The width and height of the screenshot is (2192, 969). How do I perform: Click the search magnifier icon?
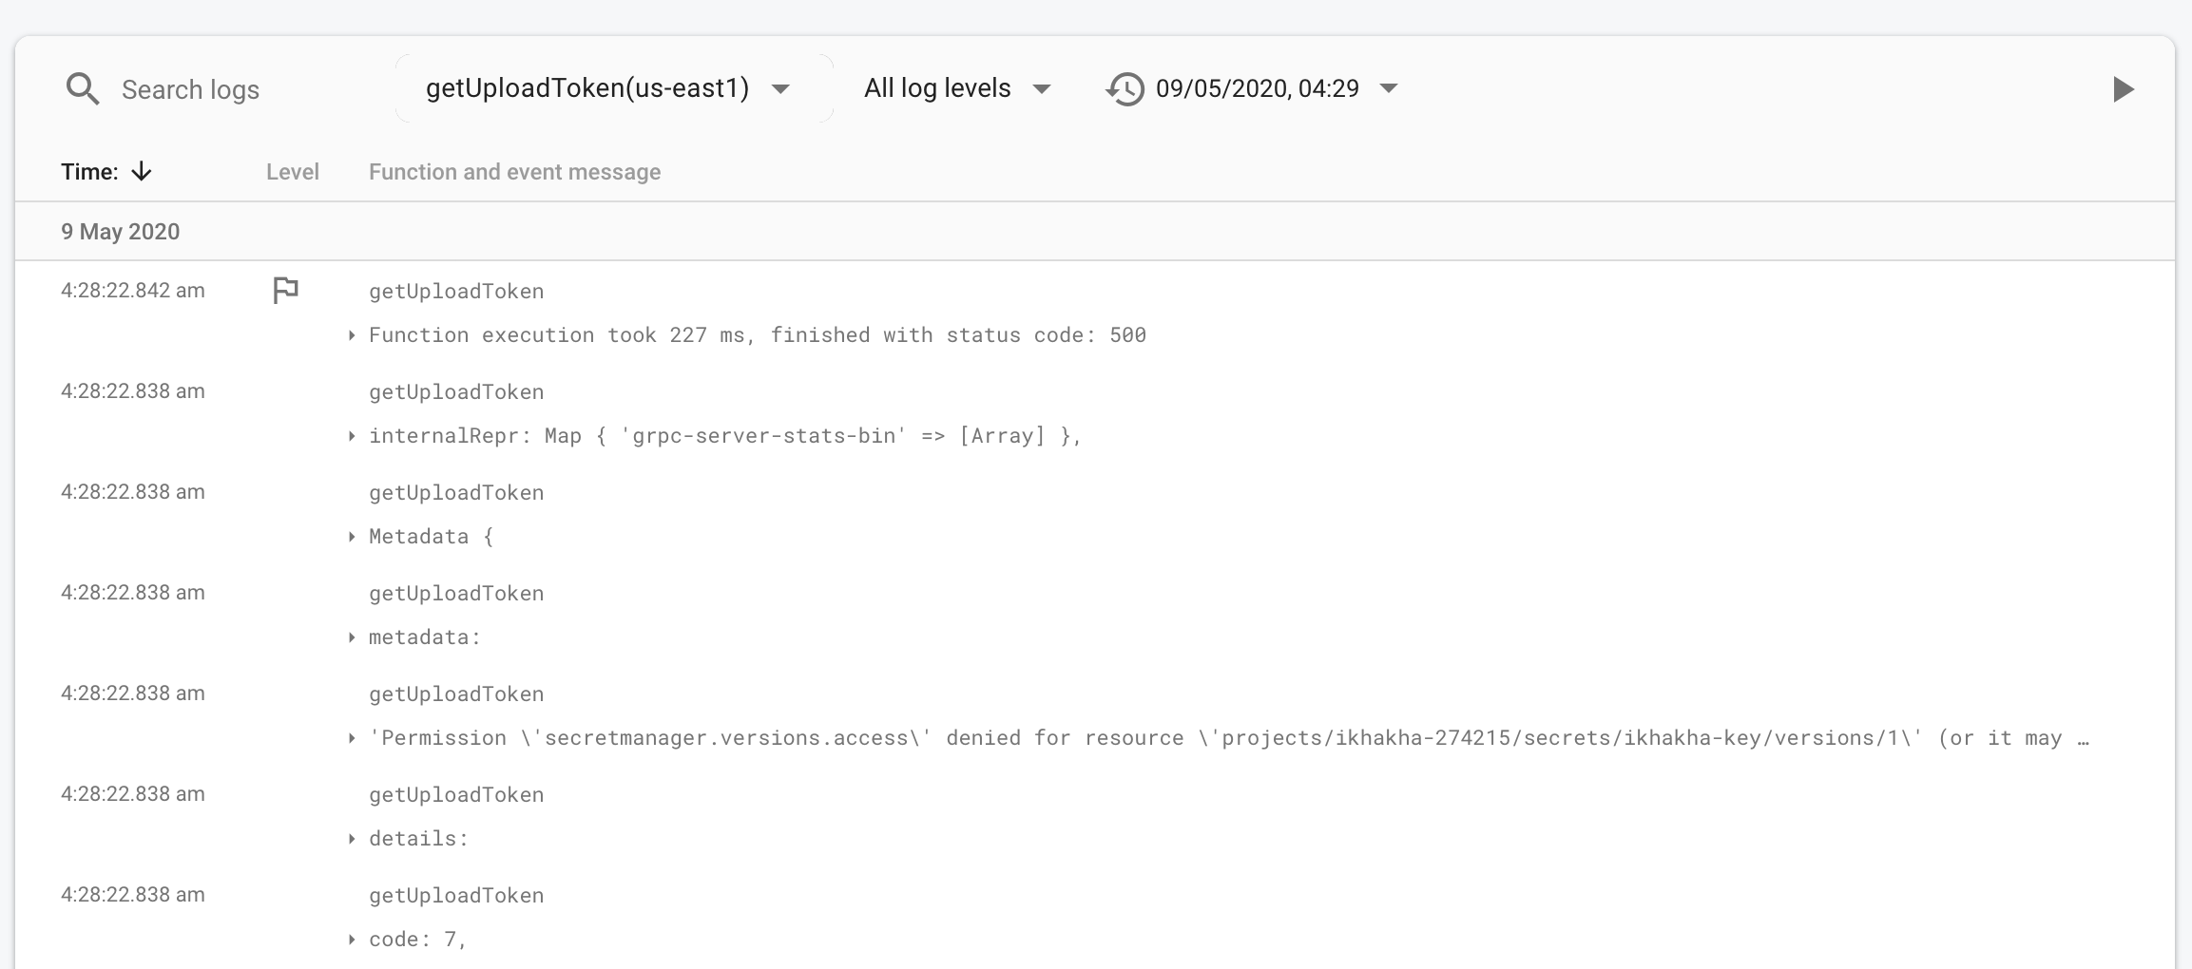pos(82,87)
